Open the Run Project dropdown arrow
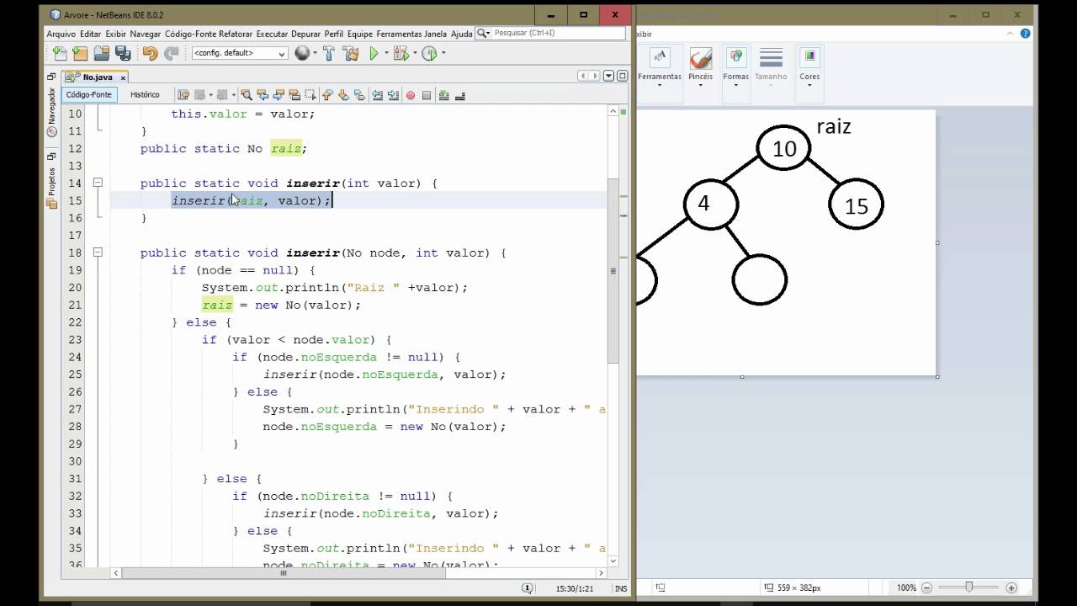This screenshot has width=1077, height=606. point(387,53)
